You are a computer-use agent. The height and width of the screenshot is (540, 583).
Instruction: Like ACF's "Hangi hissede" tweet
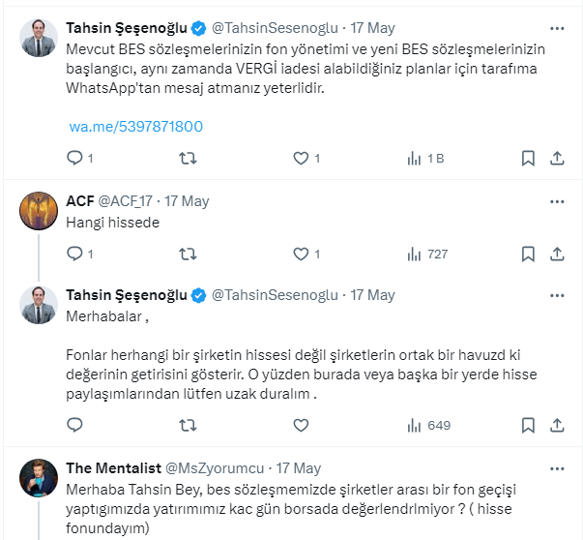[301, 254]
